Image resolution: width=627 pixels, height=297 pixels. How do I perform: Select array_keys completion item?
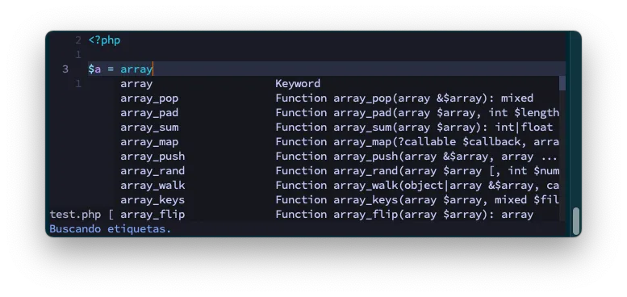tap(340, 200)
